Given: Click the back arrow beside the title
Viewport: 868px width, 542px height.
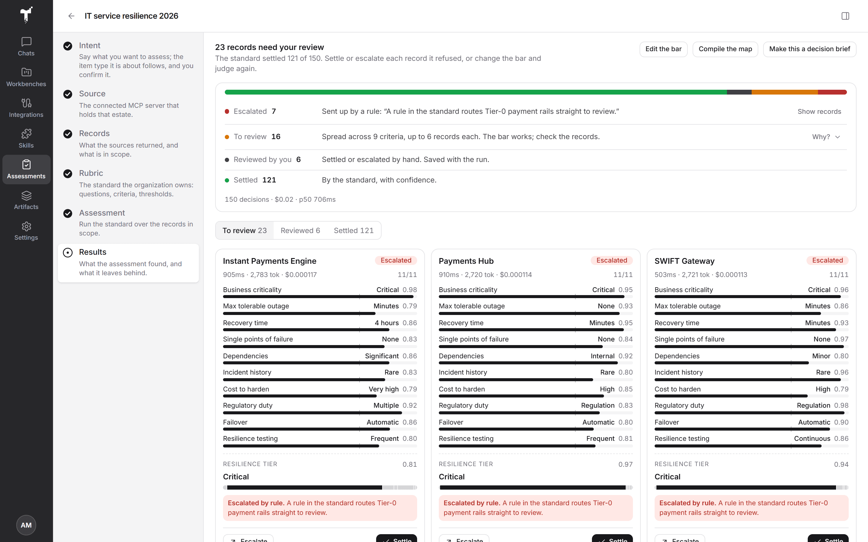Looking at the screenshot, I should 71,16.
